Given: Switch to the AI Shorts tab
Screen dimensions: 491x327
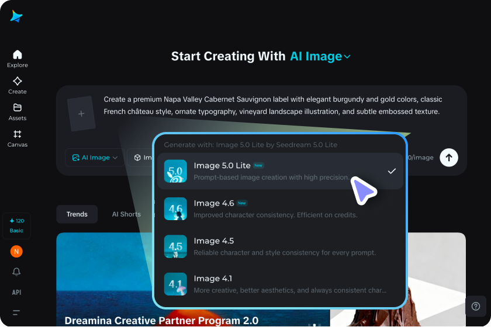Looking at the screenshot, I should click(126, 214).
